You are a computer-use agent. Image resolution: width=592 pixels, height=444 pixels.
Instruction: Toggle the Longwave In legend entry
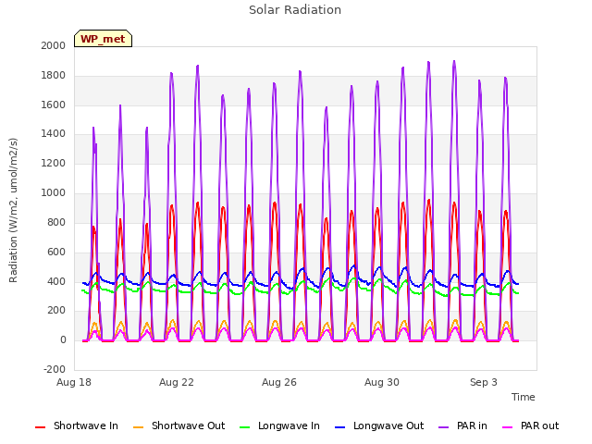[x=279, y=425]
